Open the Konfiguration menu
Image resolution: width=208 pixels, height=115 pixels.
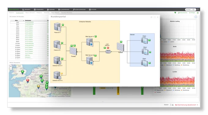click(x=79, y=9)
